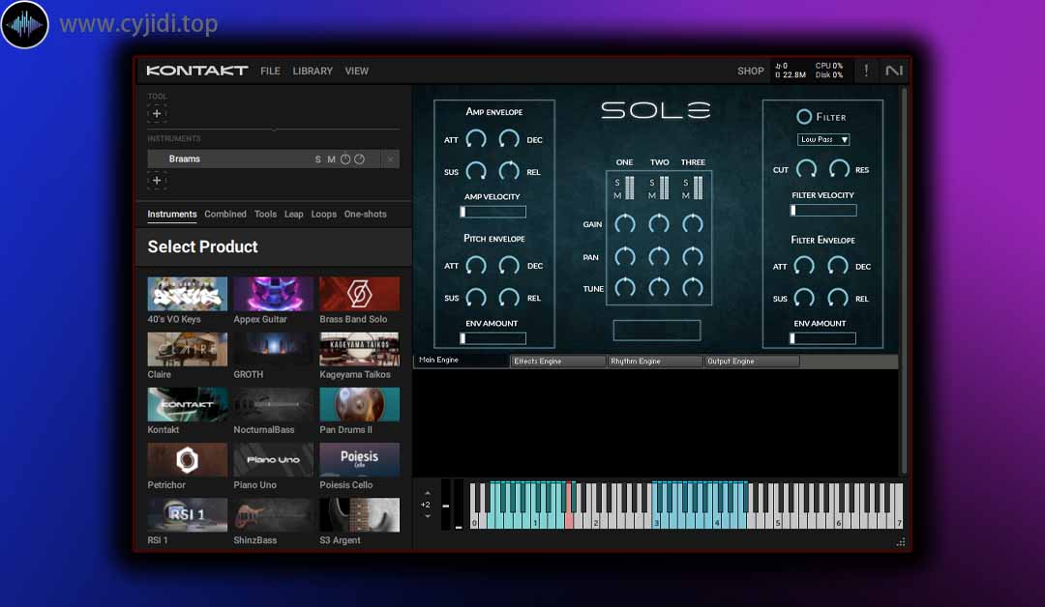Add an instrument with the plus below Braams
Viewport: 1045px width, 607px height.
[x=157, y=181]
